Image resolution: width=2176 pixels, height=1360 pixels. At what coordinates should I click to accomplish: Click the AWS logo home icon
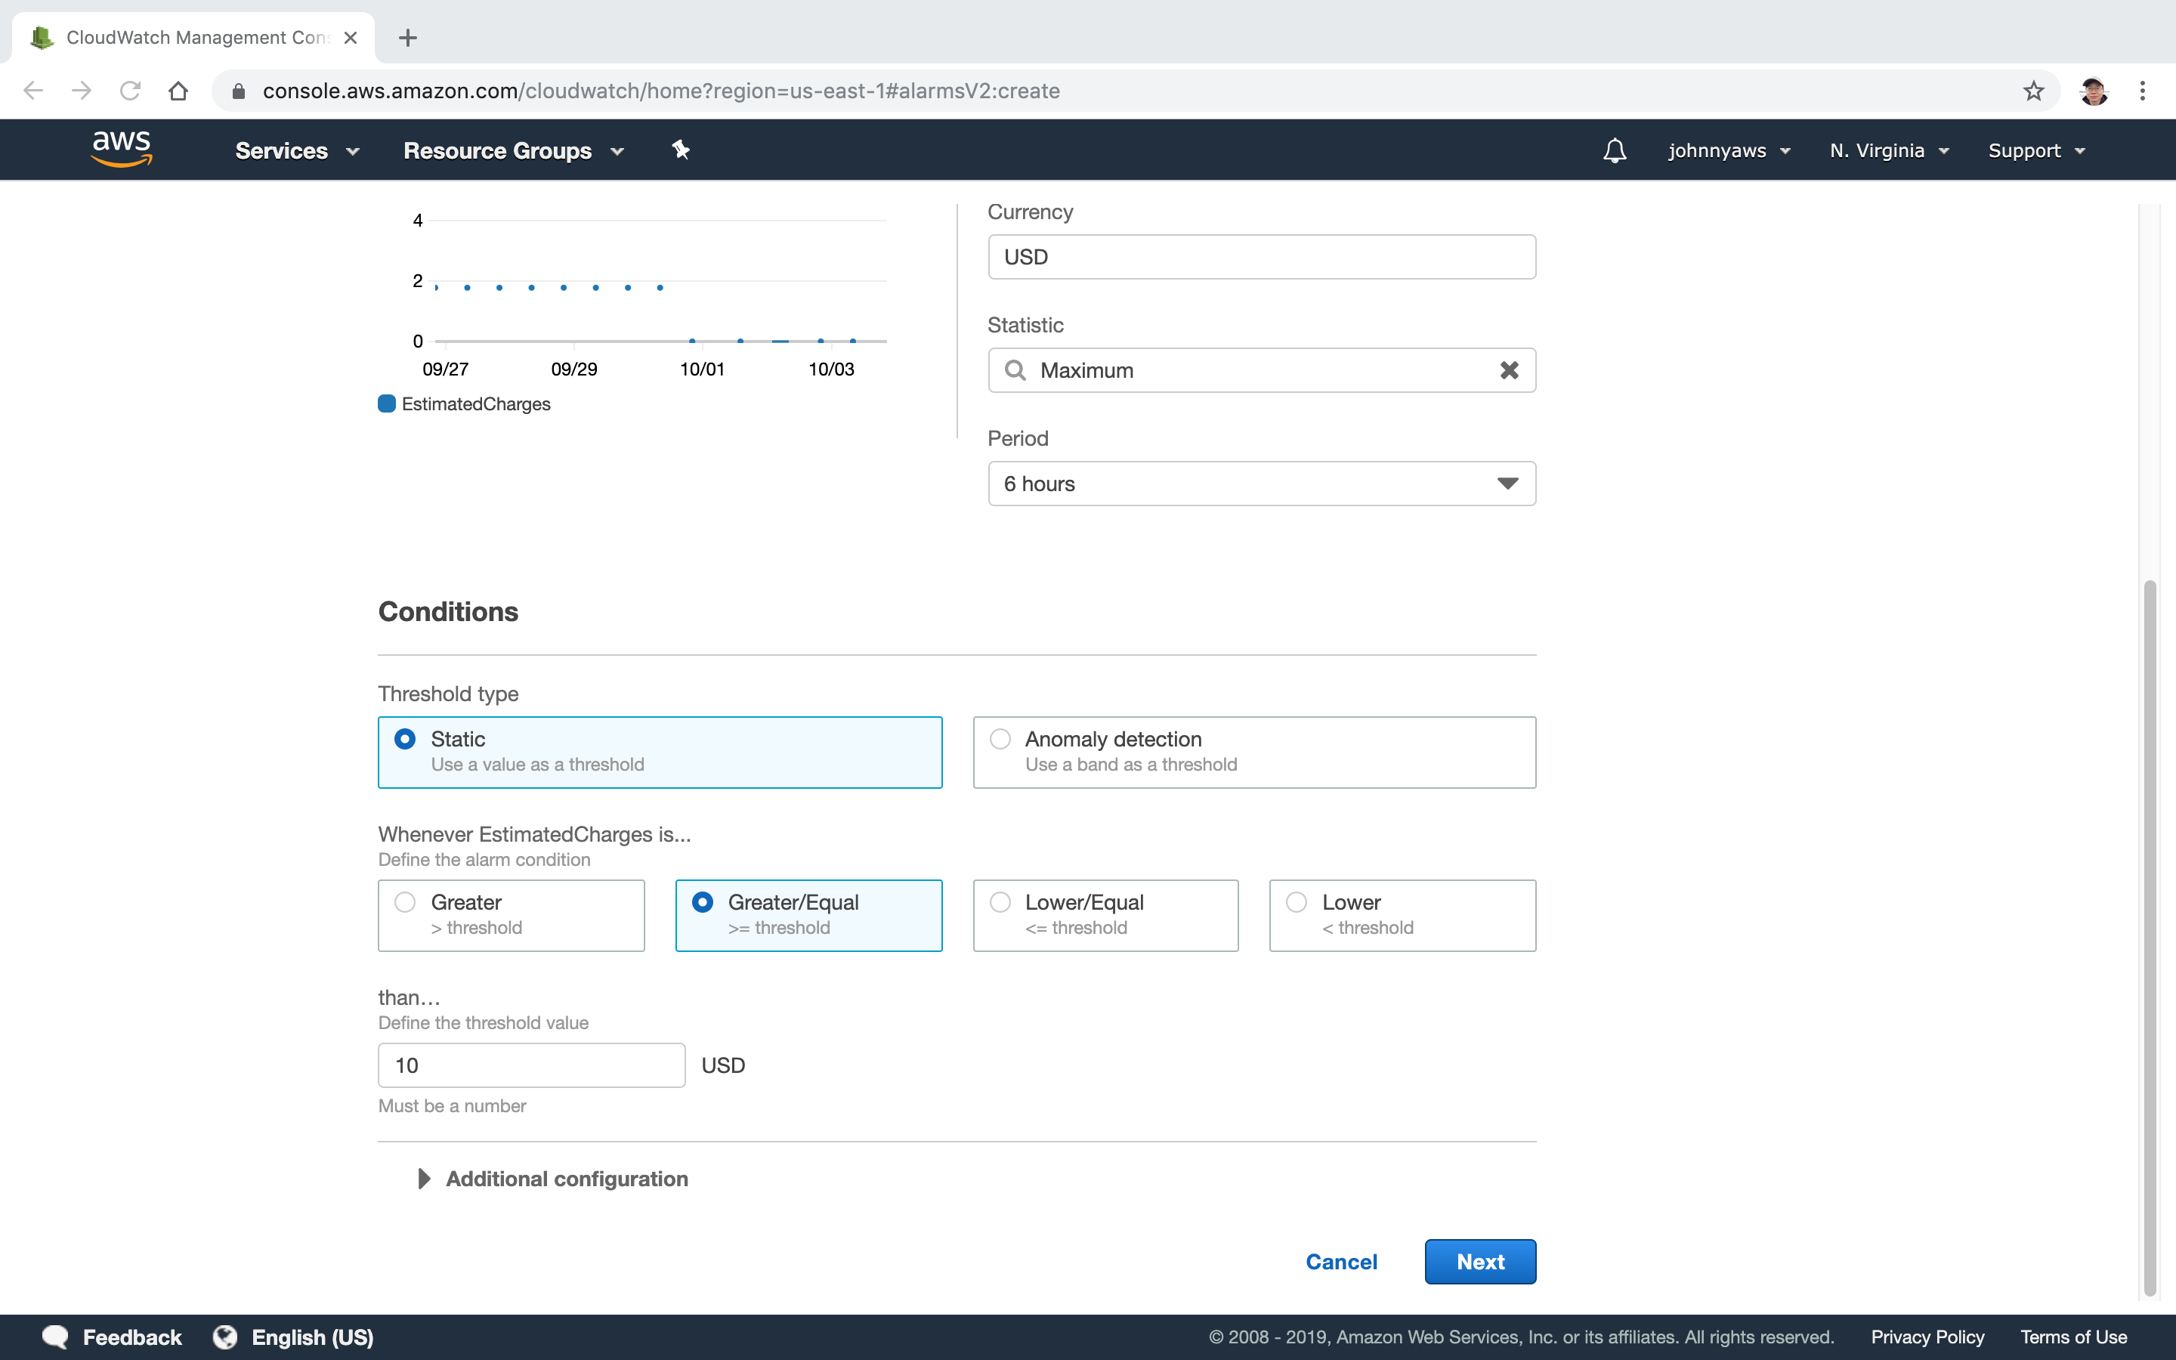point(122,148)
